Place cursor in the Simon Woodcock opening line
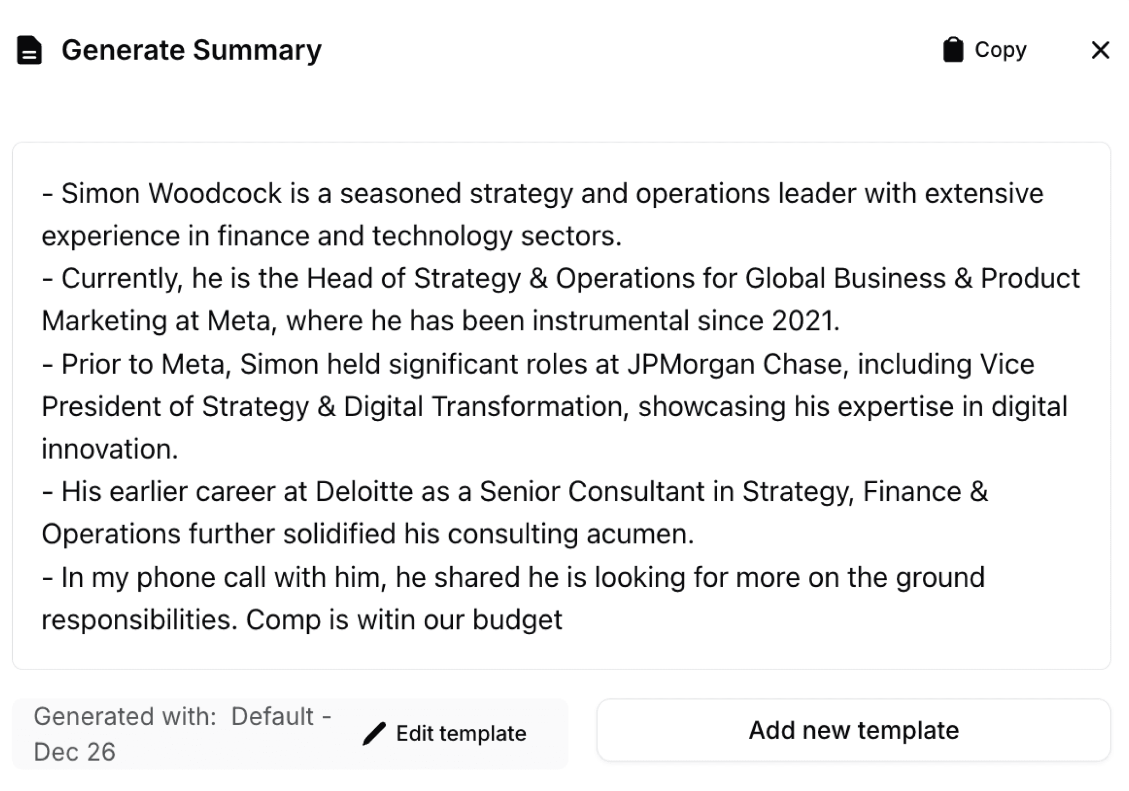 tap(543, 193)
